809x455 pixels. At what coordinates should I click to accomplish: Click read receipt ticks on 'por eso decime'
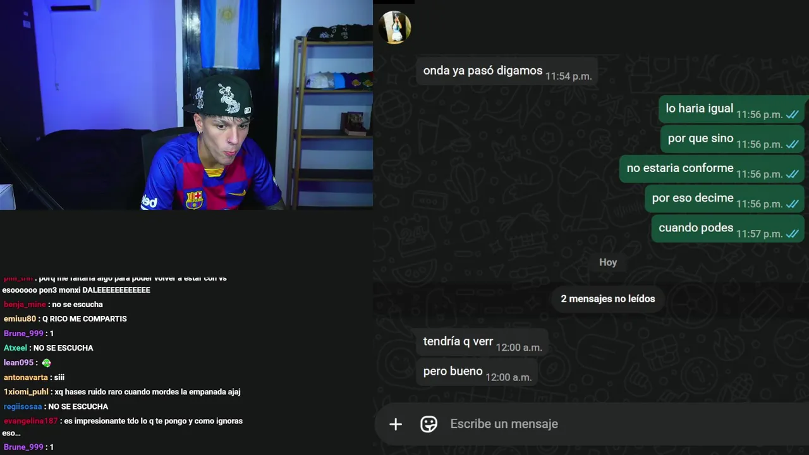(x=793, y=203)
